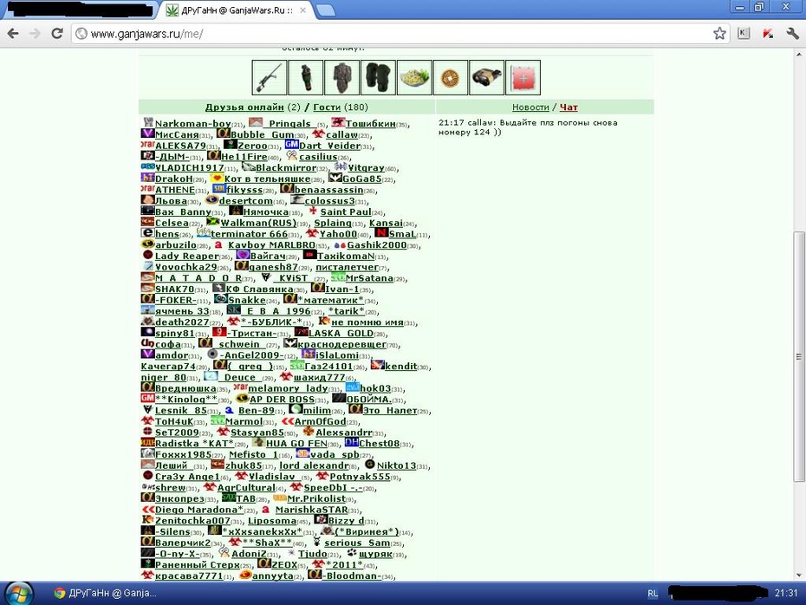Click GM icon beside **Kinolog**
This screenshot has height=605, width=806.
click(147, 399)
